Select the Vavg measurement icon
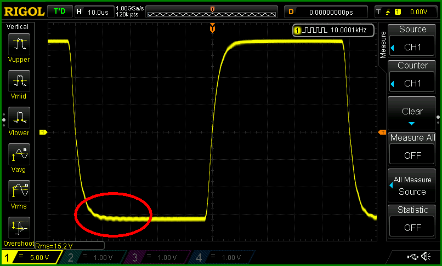Screen dimensions: 442x266 pos(19,154)
